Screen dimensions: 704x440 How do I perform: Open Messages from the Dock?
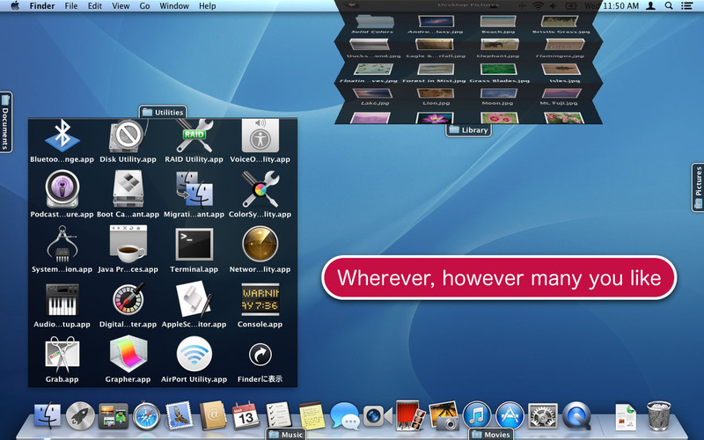(x=345, y=415)
